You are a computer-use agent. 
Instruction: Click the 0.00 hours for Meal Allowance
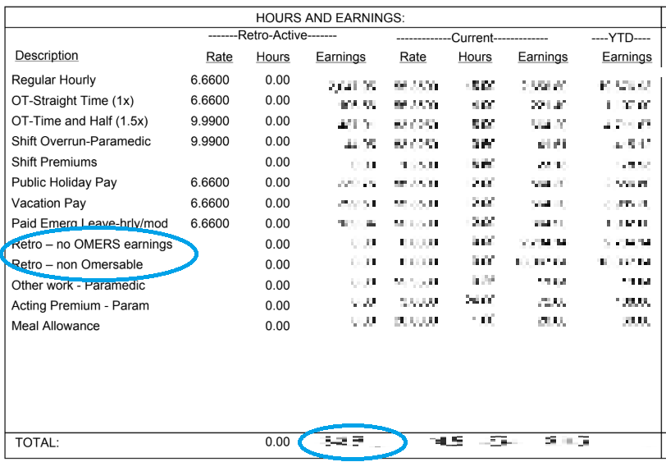(277, 327)
